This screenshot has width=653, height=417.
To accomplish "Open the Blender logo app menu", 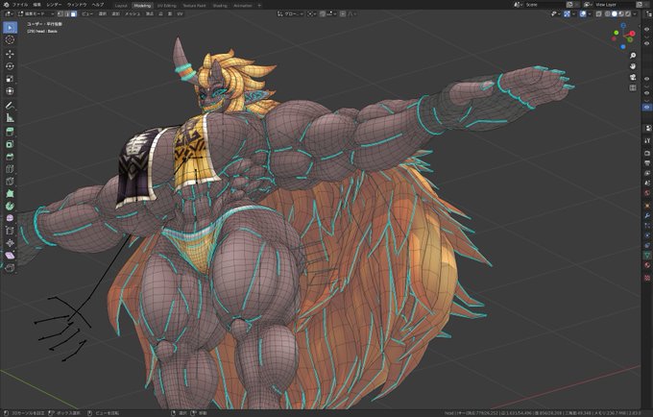I will (6, 5).
